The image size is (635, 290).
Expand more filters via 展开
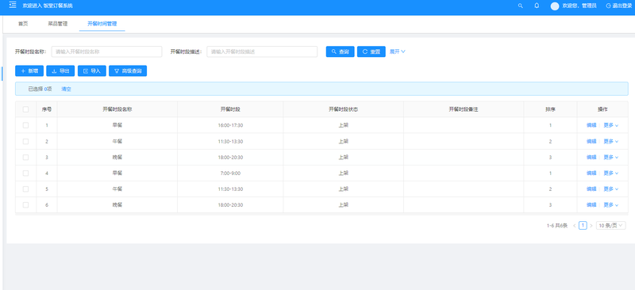tap(398, 52)
